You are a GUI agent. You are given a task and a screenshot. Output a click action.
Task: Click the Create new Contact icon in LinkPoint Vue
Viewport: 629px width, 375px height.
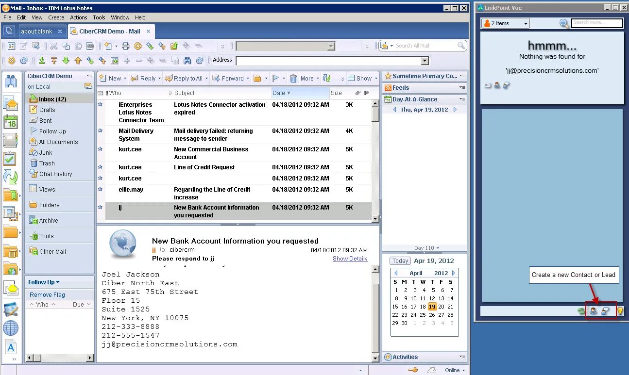click(593, 311)
